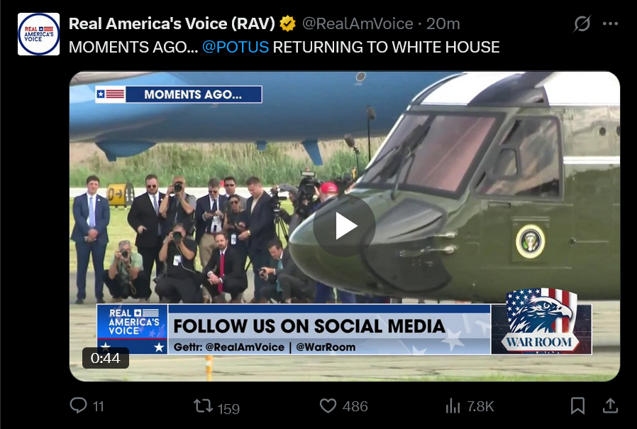The image size is (637, 429).
Task: Open the repost arrows icon
Action: 203,406
